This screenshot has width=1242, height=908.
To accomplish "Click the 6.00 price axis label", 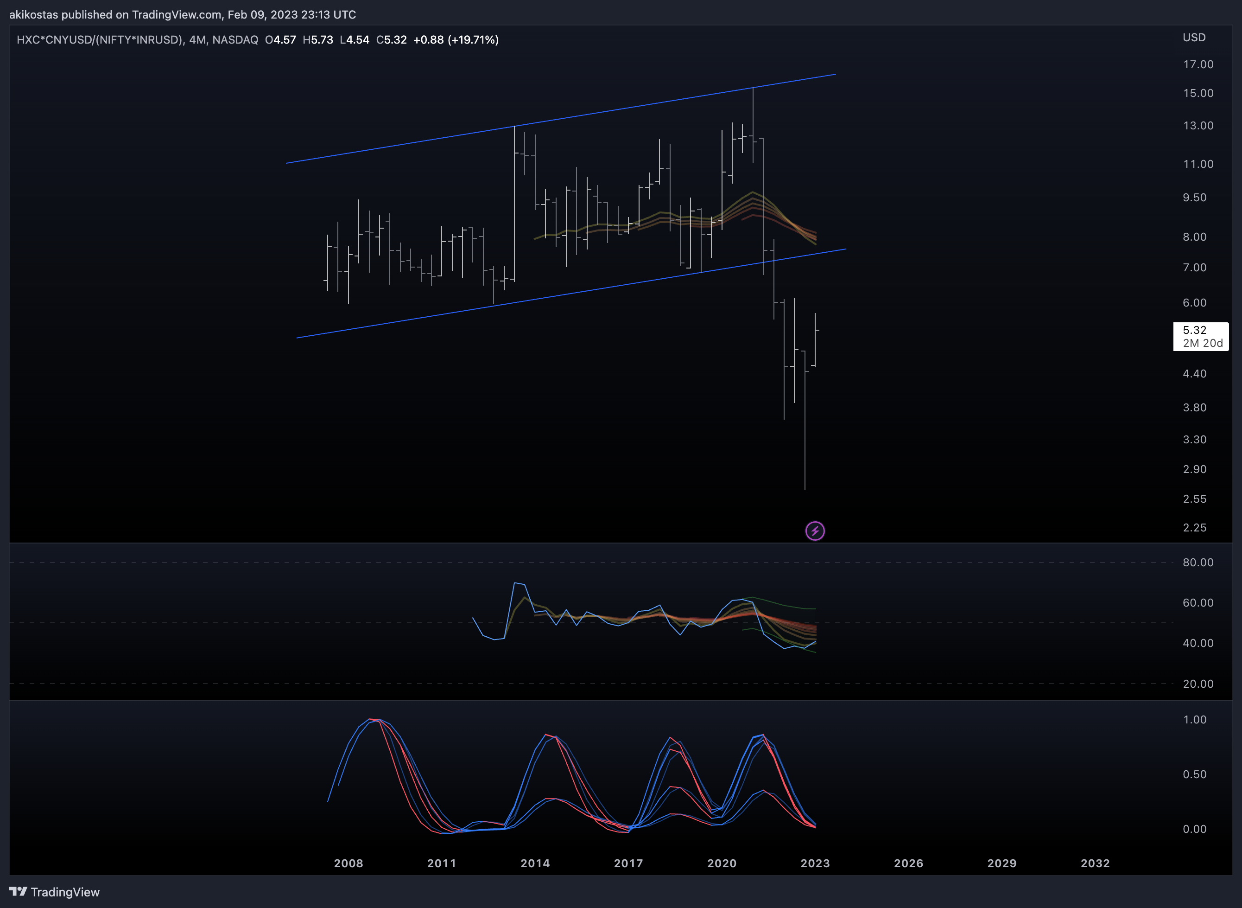I will pyautogui.click(x=1195, y=303).
